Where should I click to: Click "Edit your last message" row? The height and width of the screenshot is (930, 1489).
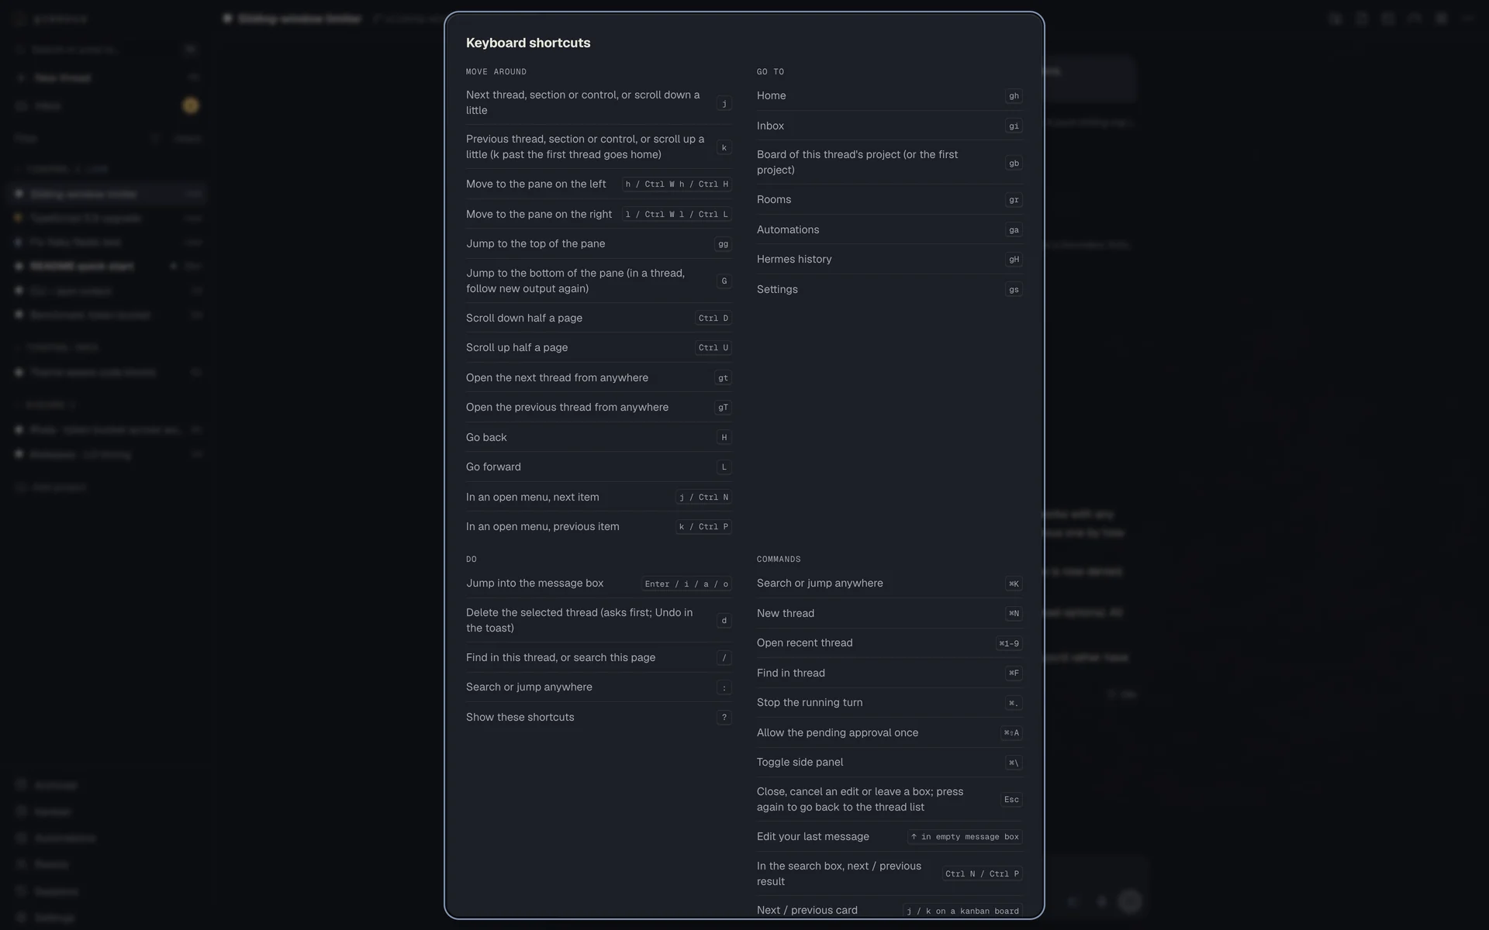(890, 837)
